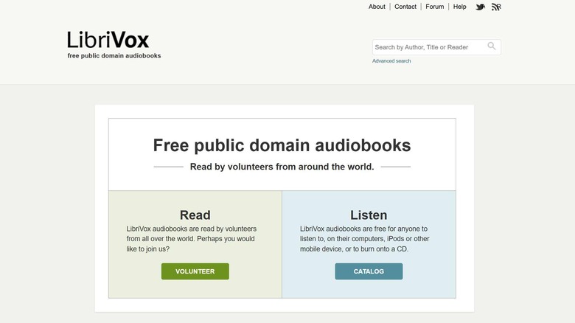
Task: Open the Help page
Action: point(459,7)
